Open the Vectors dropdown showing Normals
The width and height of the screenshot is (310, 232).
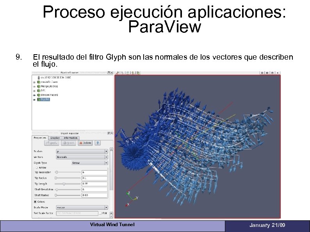click(82, 157)
